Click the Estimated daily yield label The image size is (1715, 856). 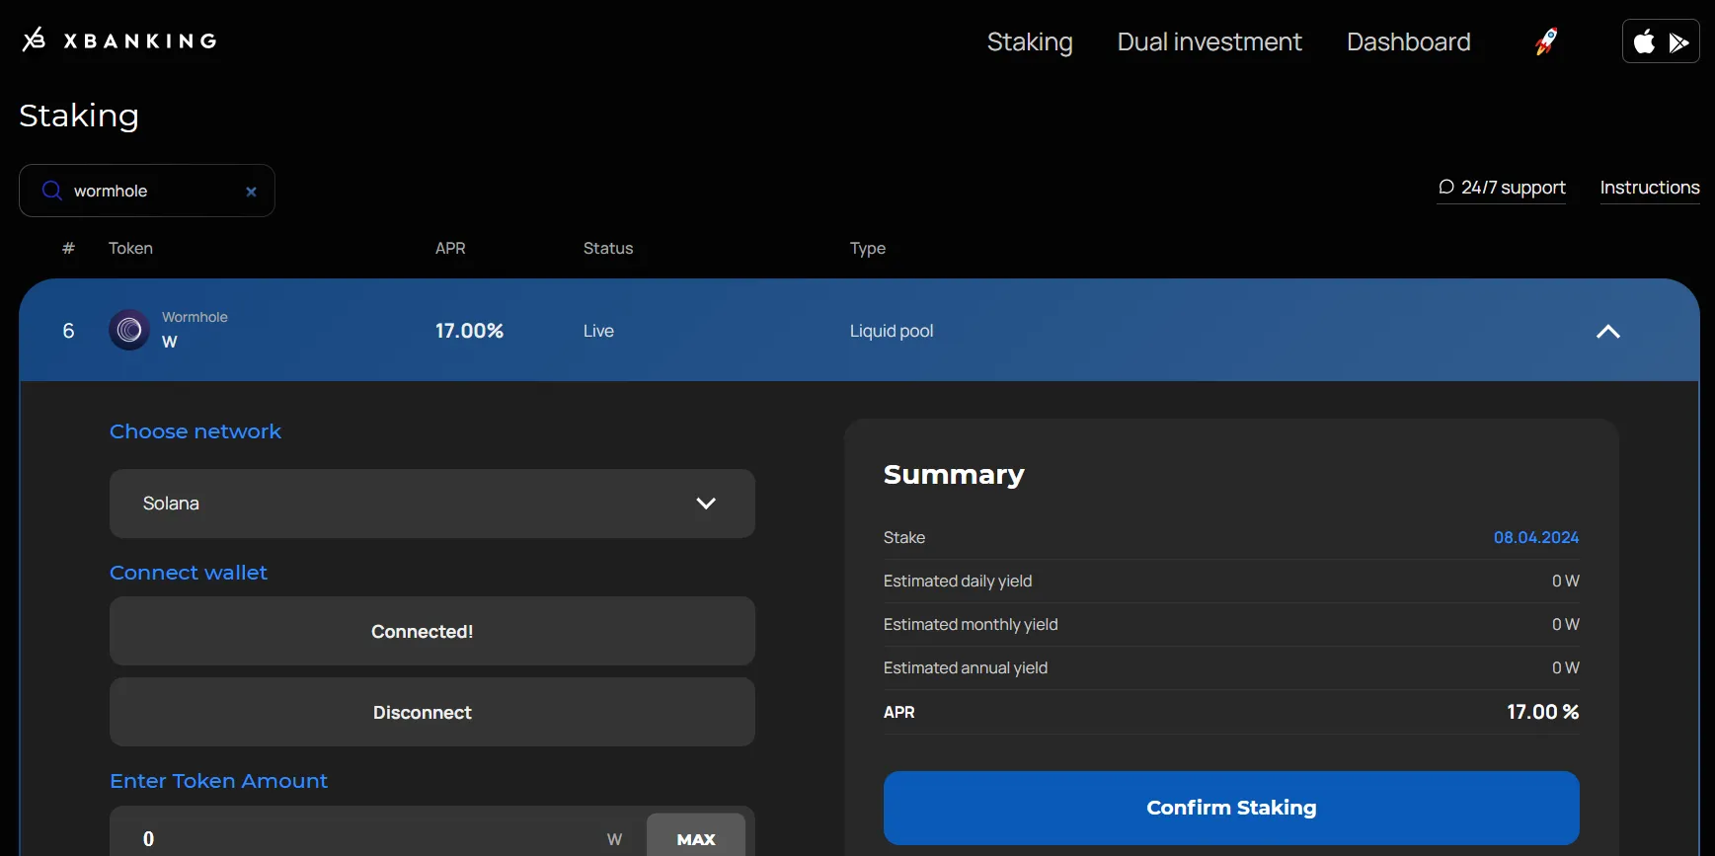click(958, 582)
